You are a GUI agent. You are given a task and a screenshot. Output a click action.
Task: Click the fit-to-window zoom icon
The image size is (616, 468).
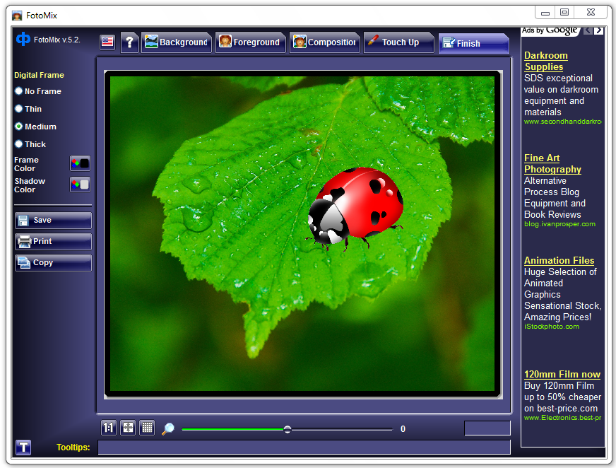128,428
